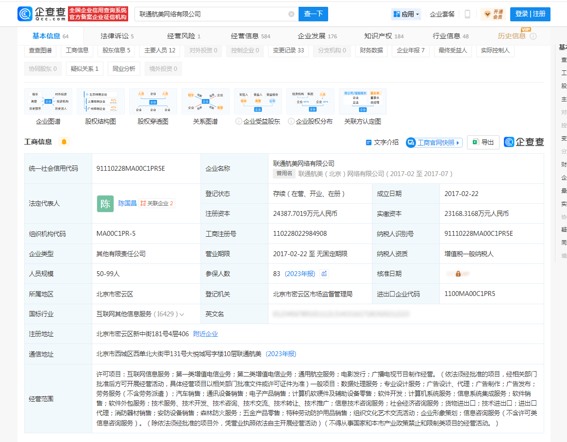This screenshot has height=442, width=567.
Task: Click the VIP lock icon in 核准日期
Action: [x=458, y=274]
